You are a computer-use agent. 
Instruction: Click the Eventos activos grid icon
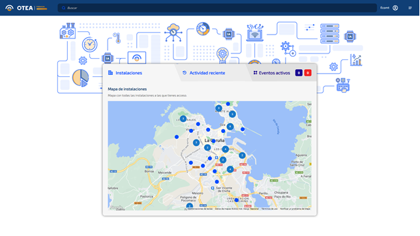(255, 72)
